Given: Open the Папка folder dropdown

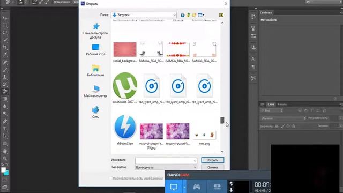Looking at the screenshot, I should [x=144, y=15].
